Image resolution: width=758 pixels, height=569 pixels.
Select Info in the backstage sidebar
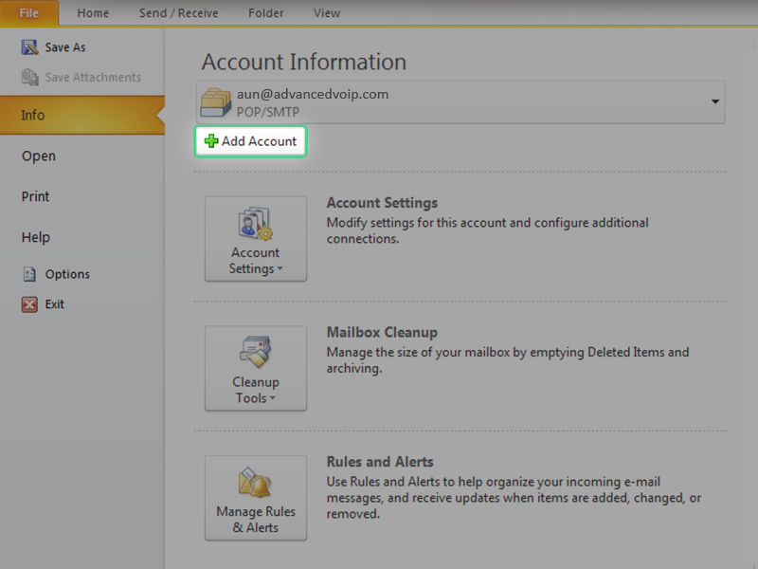(x=82, y=115)
